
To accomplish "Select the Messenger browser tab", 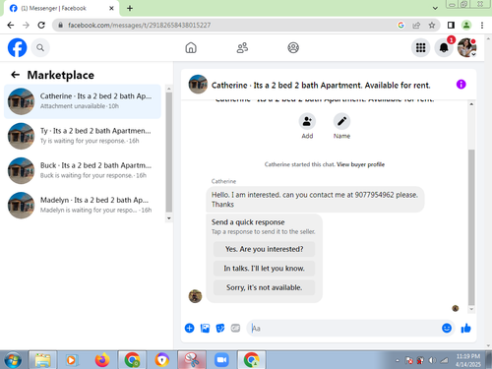I will click(62, 8).
